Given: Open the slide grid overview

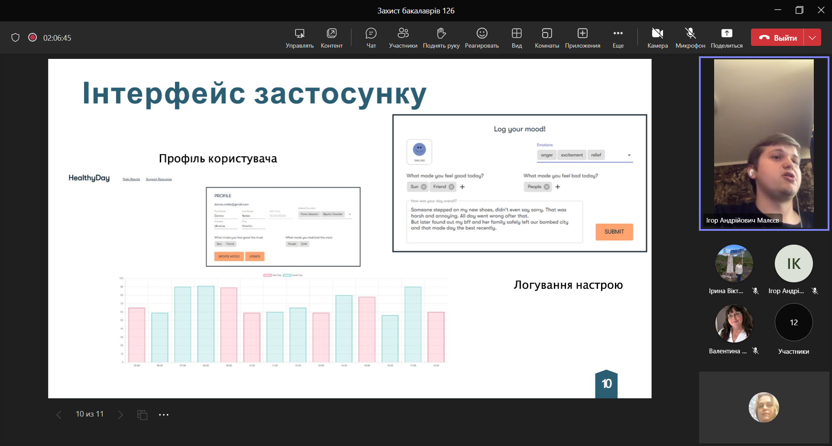Looking at the screenshot, I should coord(142,415).
